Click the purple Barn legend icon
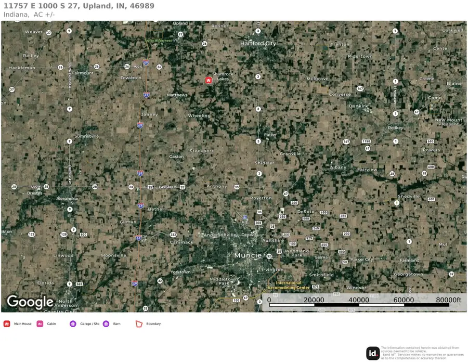Image resolution: width=468 pixels, height=362 pixels. click(106, 324)
